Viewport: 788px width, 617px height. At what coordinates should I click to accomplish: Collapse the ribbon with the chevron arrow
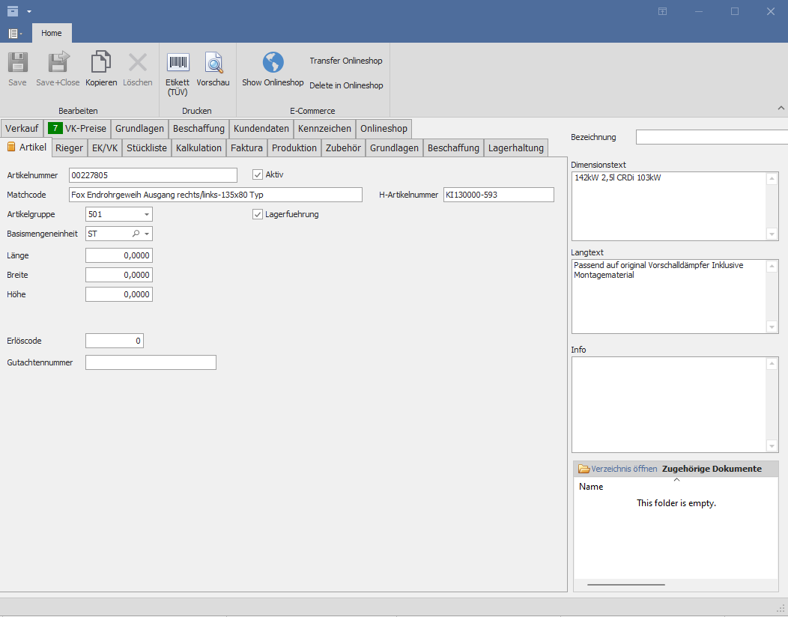[781, 109]
